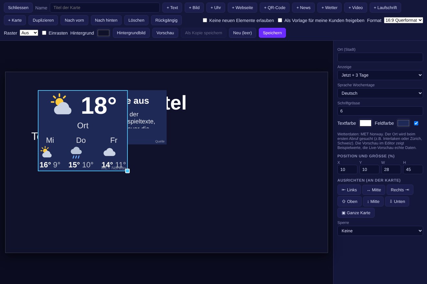The image size is (427, 284).
Task: Open the Hintergrund color swatch
Action: (104, 33)
